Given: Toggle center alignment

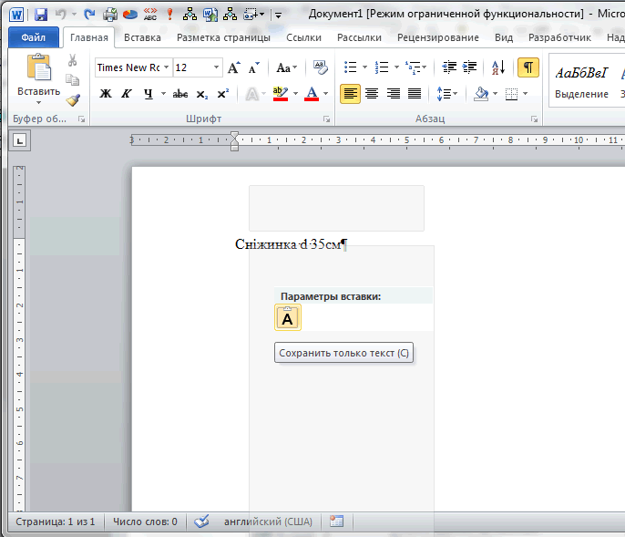Looking at the screenshot, I should pos(372,94).
